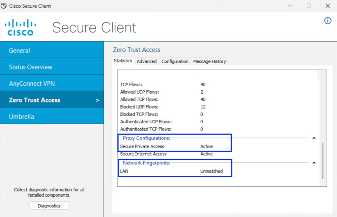Click the statistics list scrollbar thumb
This screenshot has width=337, height=217.
click(322, 160)
